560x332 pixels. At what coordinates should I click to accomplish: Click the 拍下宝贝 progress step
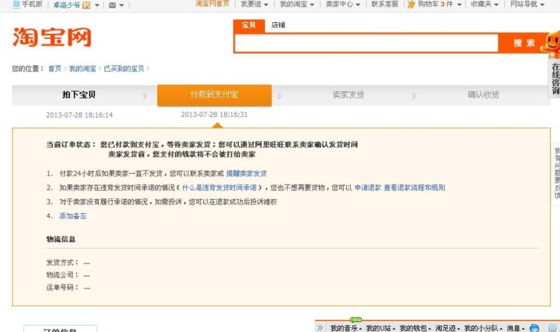(x=79, y=95)
